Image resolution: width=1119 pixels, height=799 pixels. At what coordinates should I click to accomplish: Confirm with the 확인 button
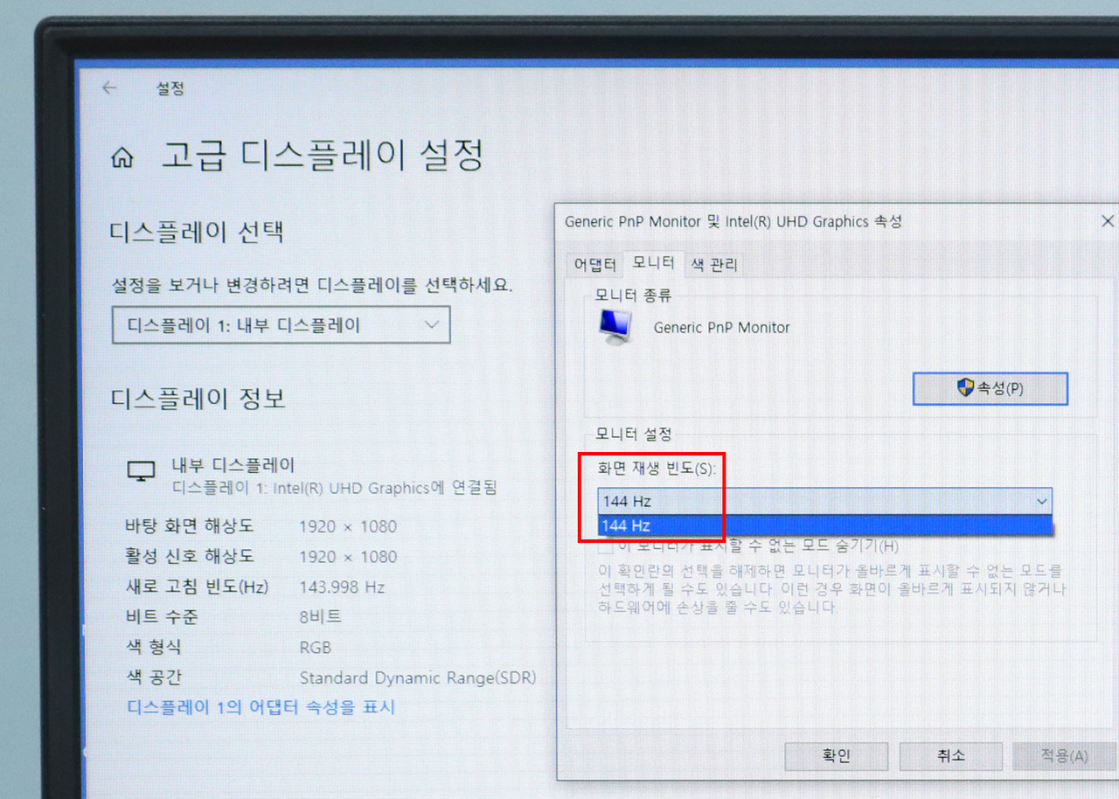tap(837, 756)
